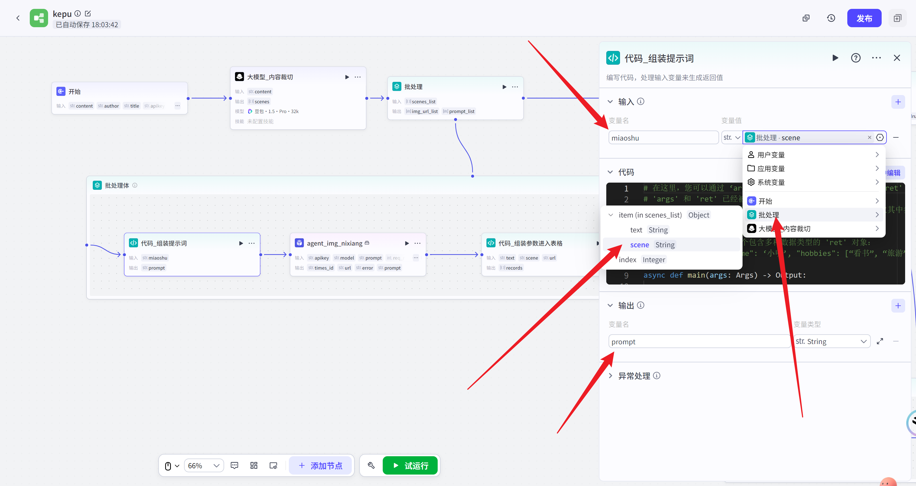916x486 pixels.
Task: Run the agent_img_nixiang node
Action: [407, 243]
